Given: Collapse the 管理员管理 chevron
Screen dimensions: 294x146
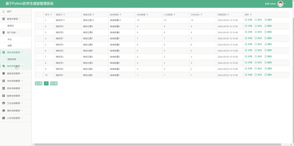Looking at the screenshot, I should [20, 19].
